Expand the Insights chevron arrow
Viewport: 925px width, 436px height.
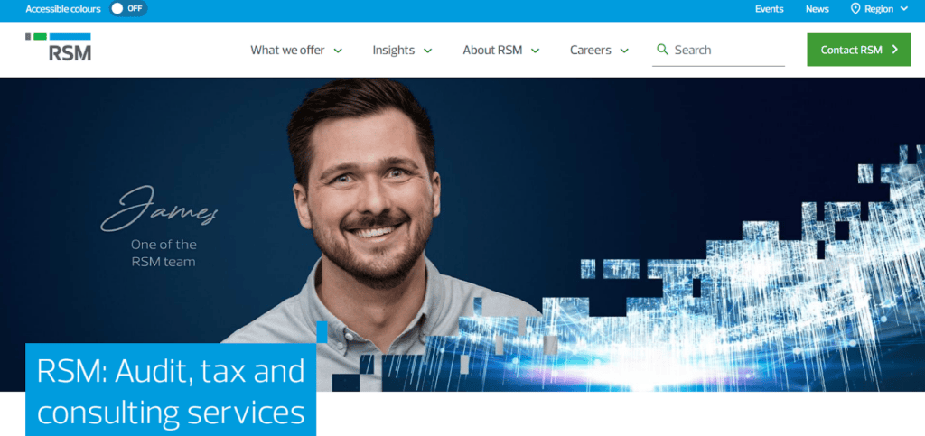coord(427,51)
